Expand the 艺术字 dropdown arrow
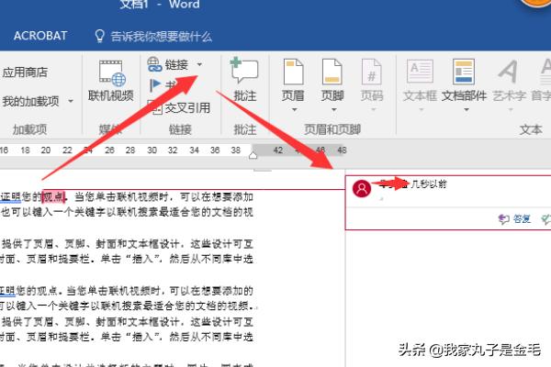The image size is (551, 367). 511,110
